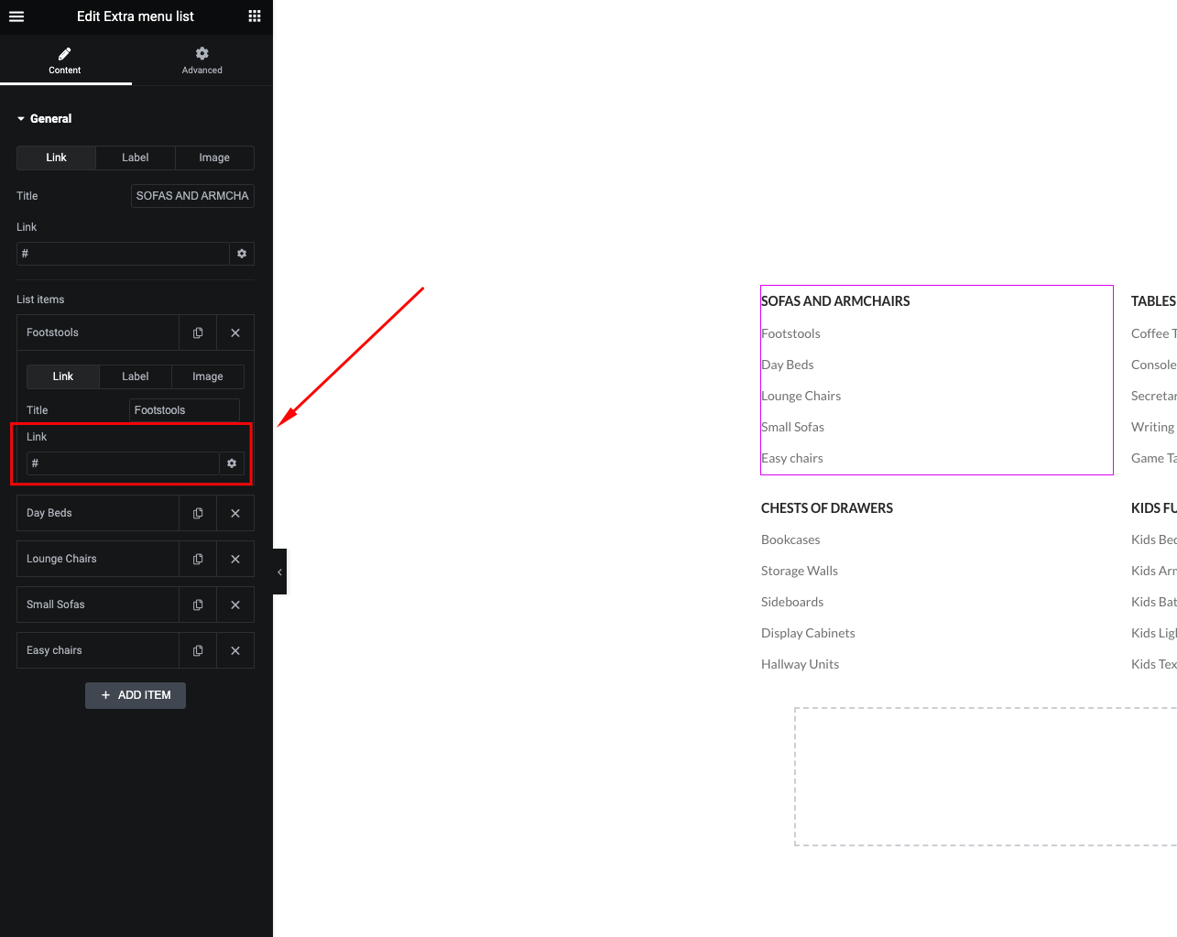Click Display Cabinets link in preview

coord(808,633)
